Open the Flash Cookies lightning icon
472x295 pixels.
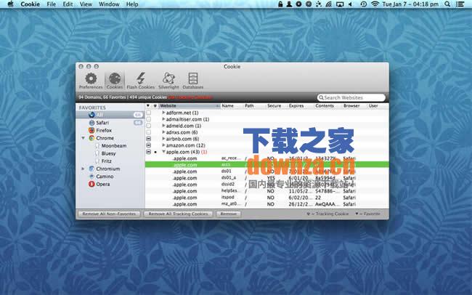(141, 78)
